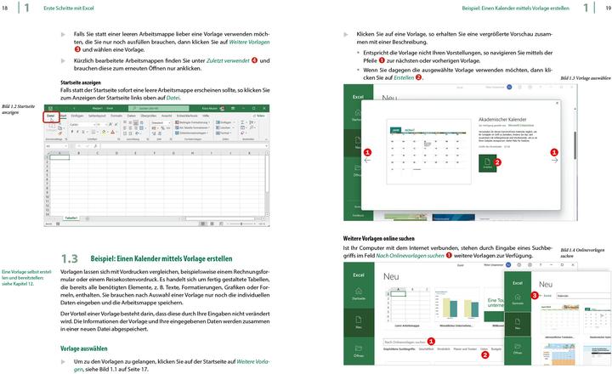The image size is (612, 374).
Task: Click the Geschäftlich suggested search link
Action: click(426, 349)
